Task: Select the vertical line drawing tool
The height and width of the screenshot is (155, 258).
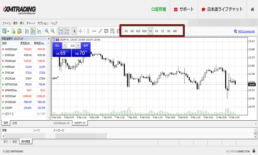Action: [x=88, y=31]
